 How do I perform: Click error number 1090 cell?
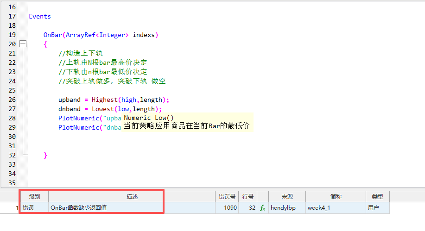pyautogui.click(x=230, y=208)
